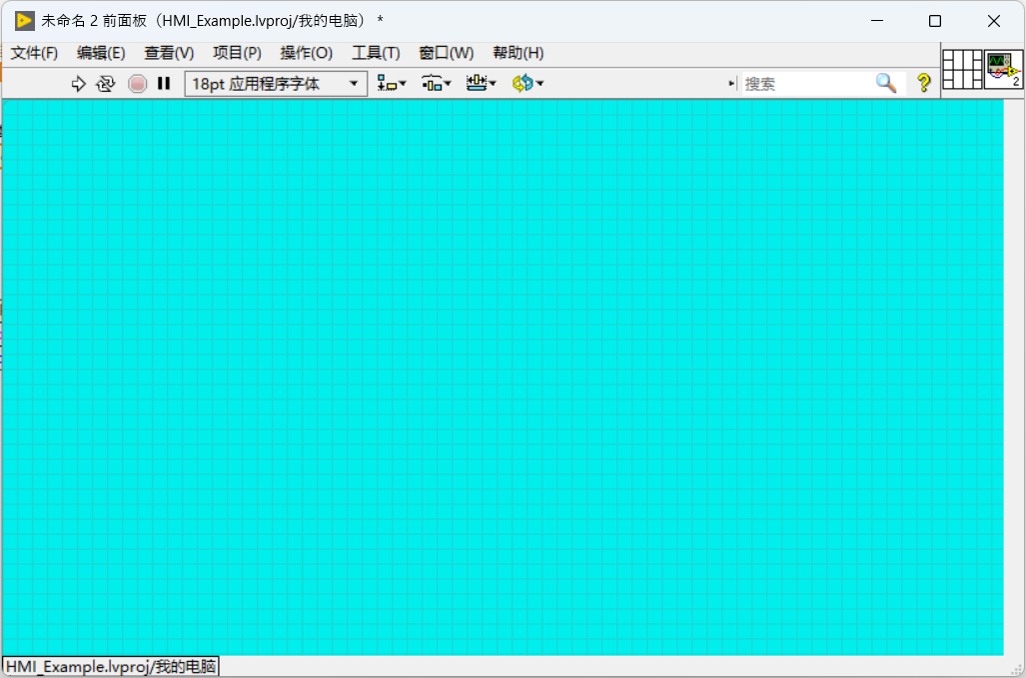This screenshot has width=1026, height=678.
Task: Click the Abort Execution stop button
Action: point(138,84)
